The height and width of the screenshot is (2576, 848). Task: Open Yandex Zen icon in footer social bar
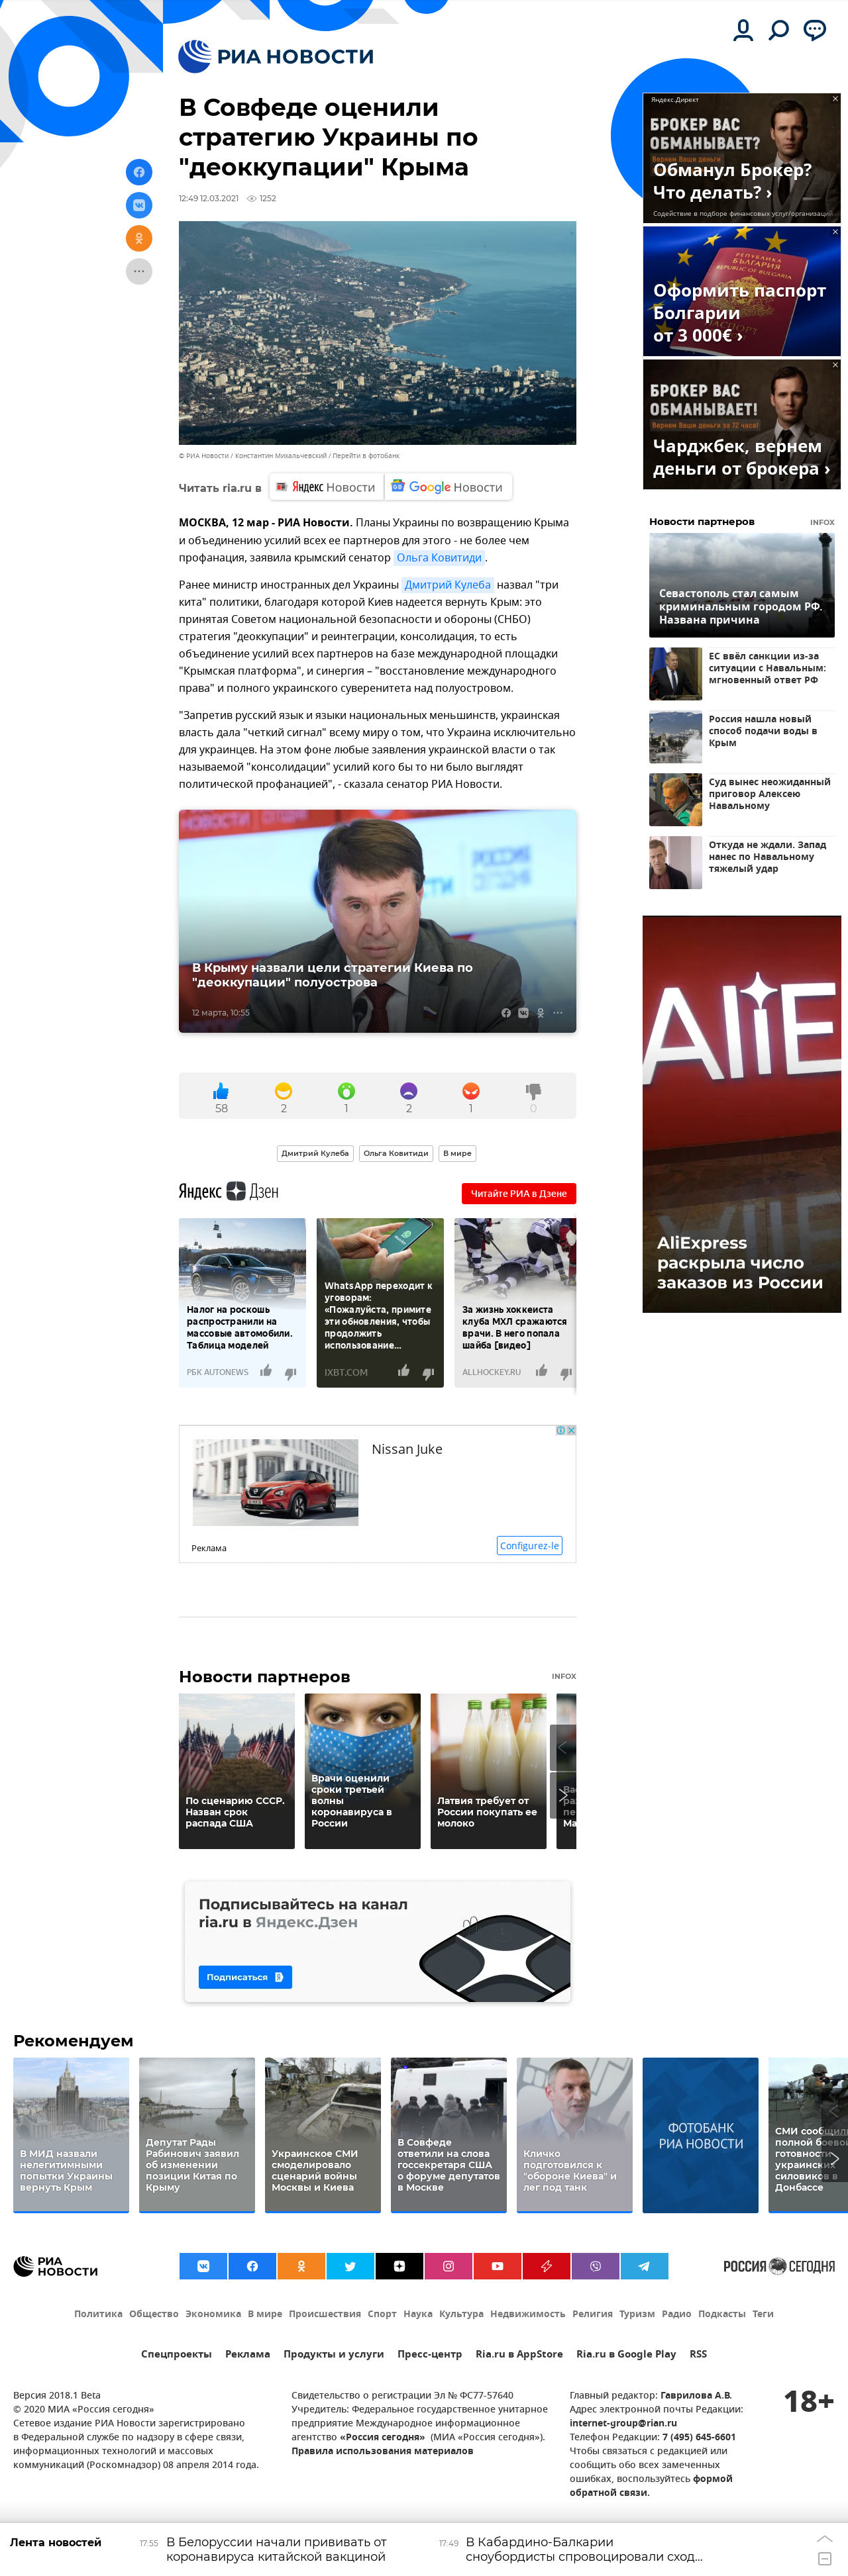click(x=399, y=2266)
